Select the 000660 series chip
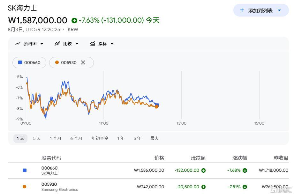The image size is (294, 195). click(29, 62)
